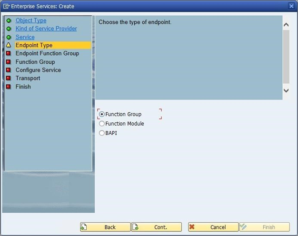Select the Function Group radio button
Screen dimensions: 298x236
[x=102, y=114]
